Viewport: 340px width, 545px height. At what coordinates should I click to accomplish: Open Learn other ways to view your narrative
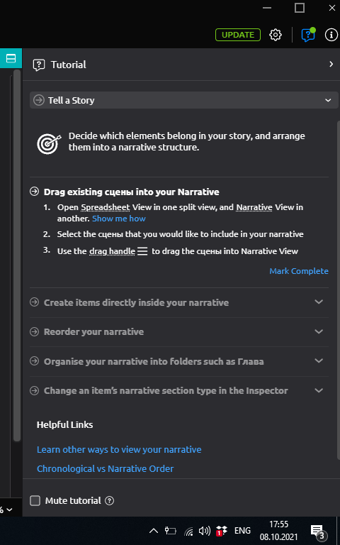pyautogui.click(x=119, y=450)
